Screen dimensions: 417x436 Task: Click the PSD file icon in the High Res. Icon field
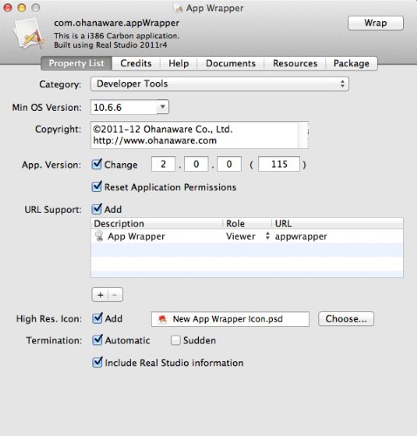[162, 319]
